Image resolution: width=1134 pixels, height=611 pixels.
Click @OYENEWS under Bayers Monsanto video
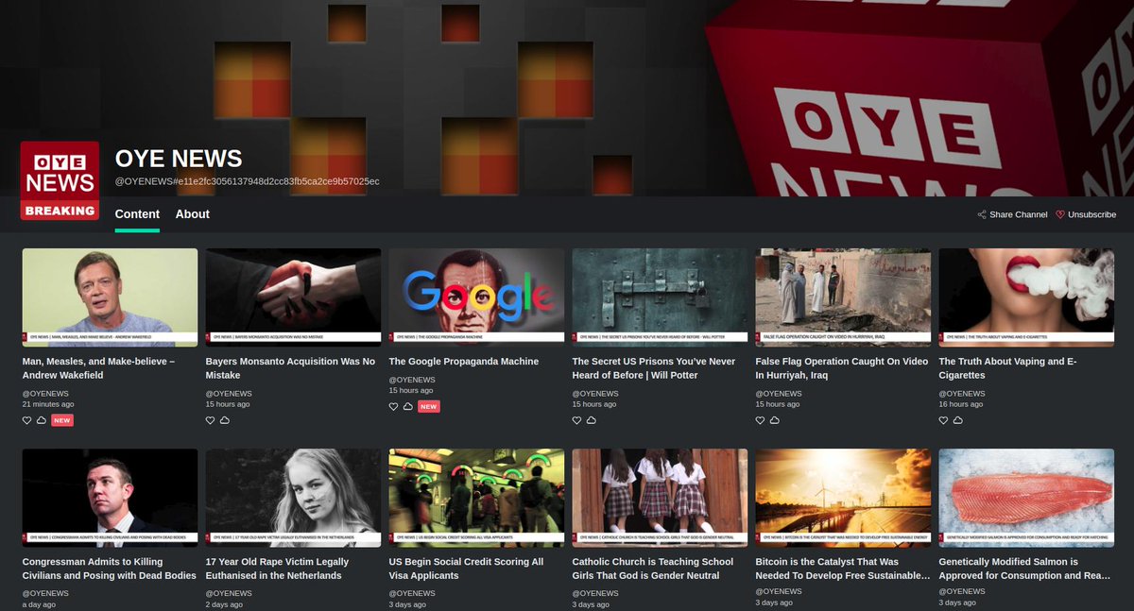pos(229,394)
